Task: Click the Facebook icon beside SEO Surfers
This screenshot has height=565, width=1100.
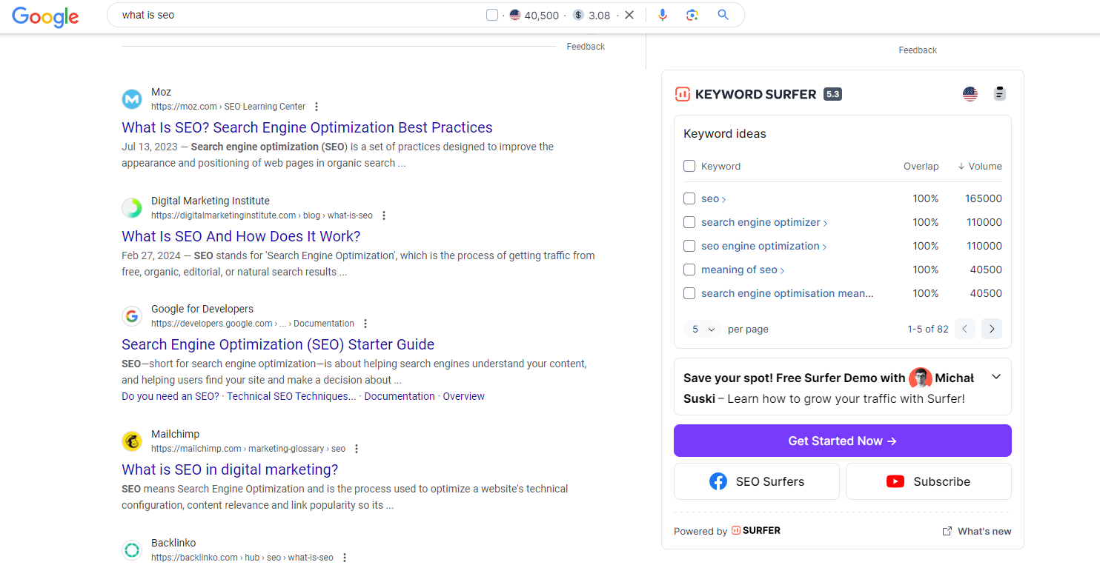Action: point(718,481)
